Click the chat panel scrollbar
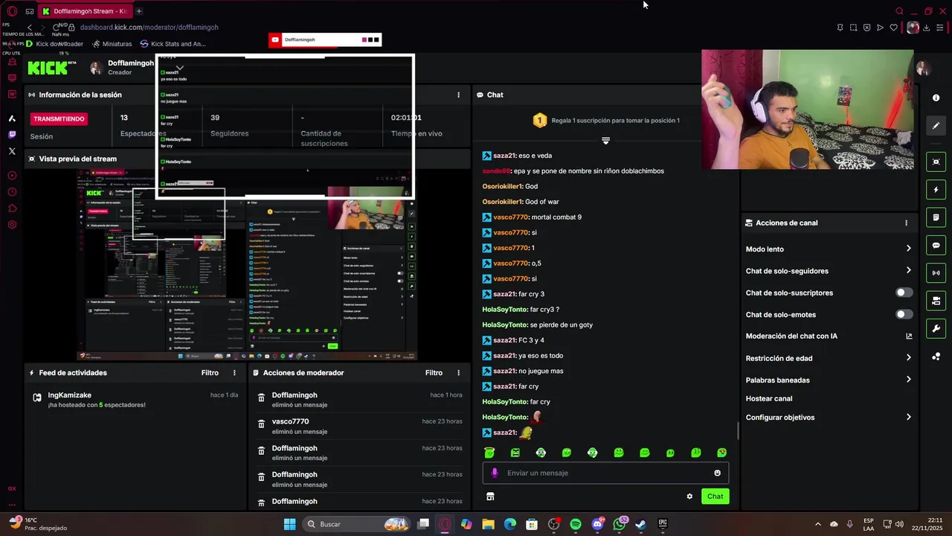This screenshot has height=536, width=952. coord(738,431)
